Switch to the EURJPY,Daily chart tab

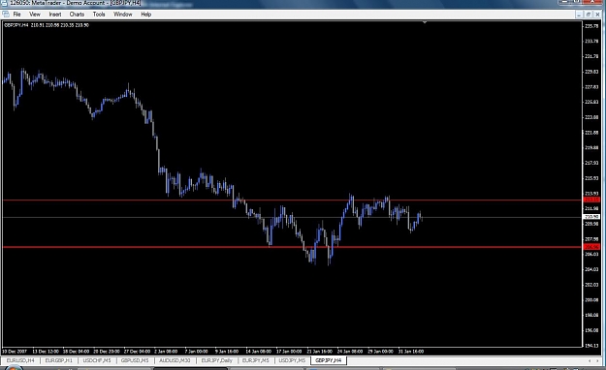pyautogui.click(x=217, y=360)
